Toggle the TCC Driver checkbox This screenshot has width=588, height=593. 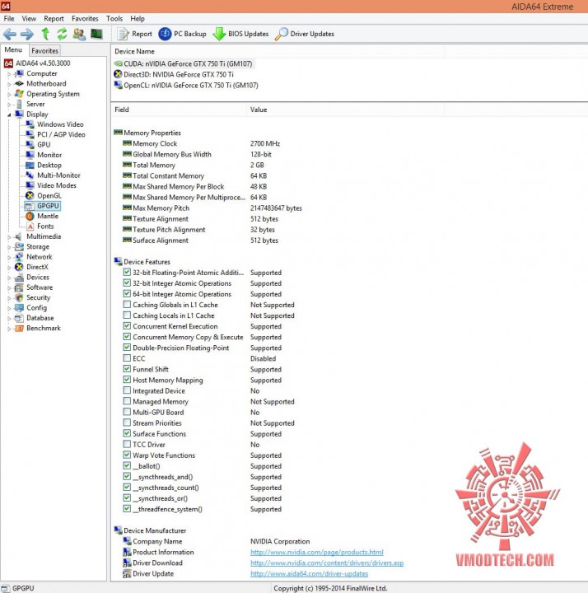coord(127,444)
